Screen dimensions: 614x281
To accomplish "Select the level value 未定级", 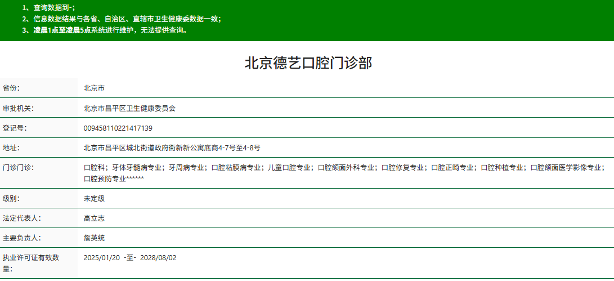I will [x=94, y=199].
